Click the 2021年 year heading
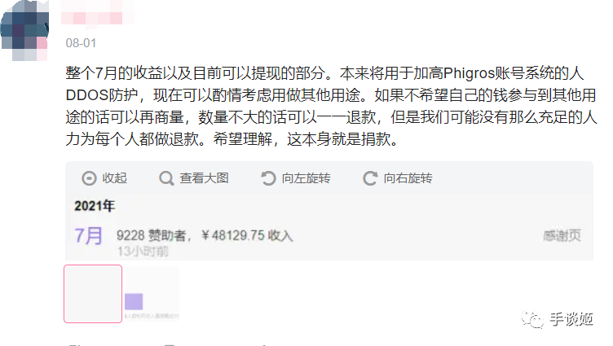The width and height of the screenshot is (613, 346). tap(95, 206)
